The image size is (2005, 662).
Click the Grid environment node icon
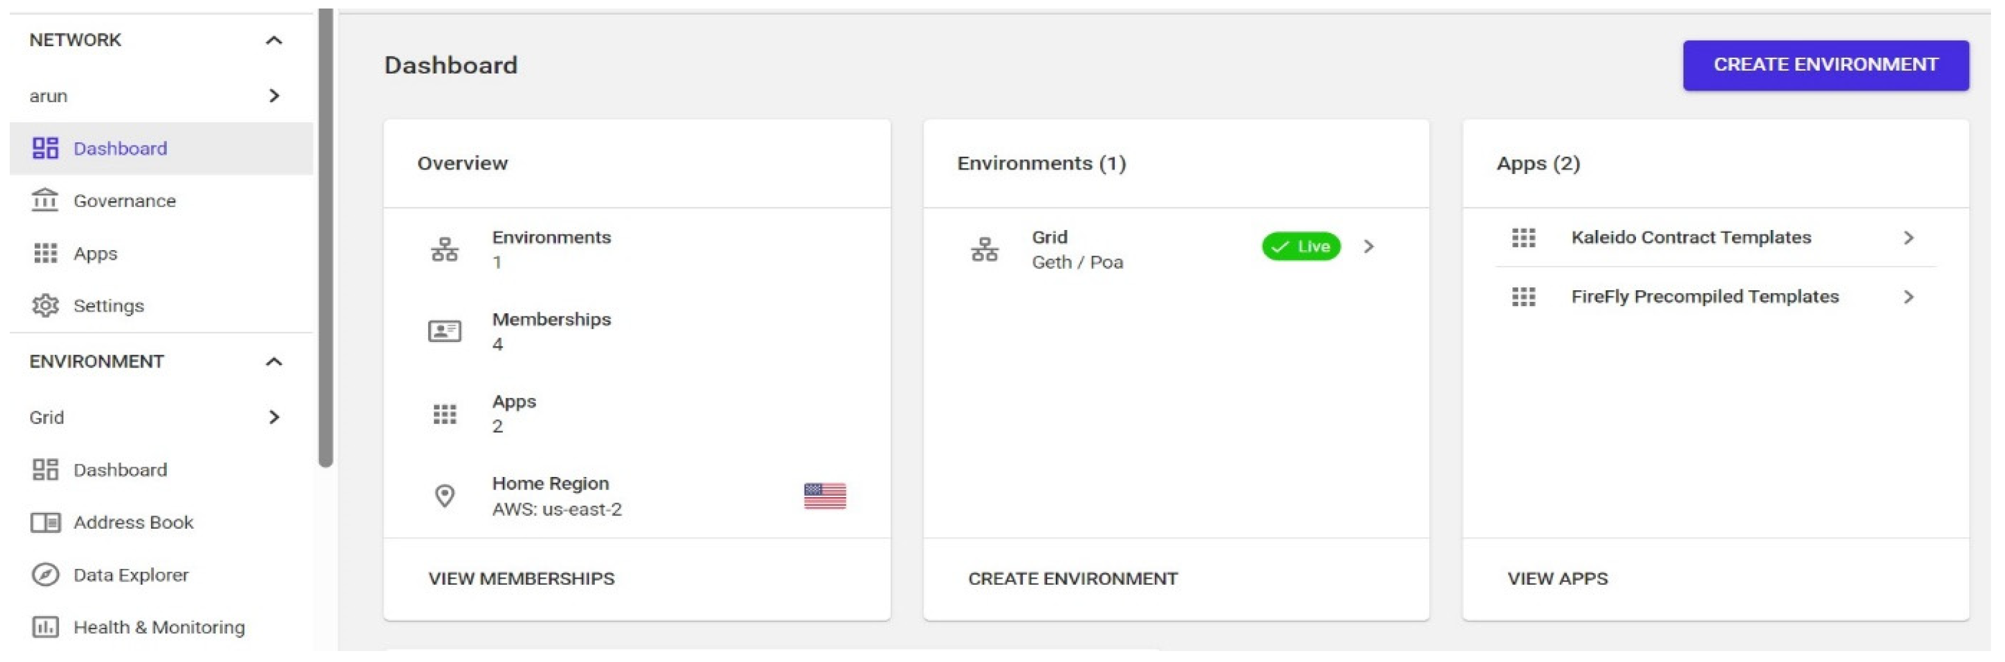pos(984,249)
